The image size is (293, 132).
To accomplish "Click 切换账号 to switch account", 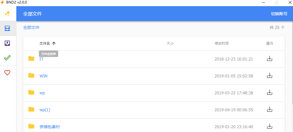I will click(279, 14).
